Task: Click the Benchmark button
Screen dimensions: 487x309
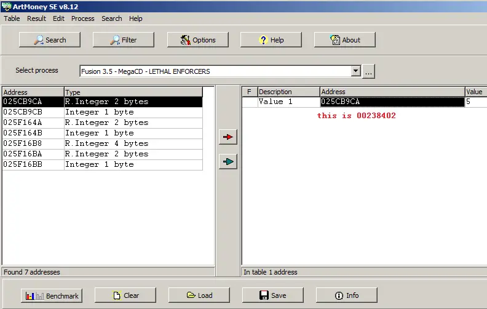Action: click(x=52, y=295)
